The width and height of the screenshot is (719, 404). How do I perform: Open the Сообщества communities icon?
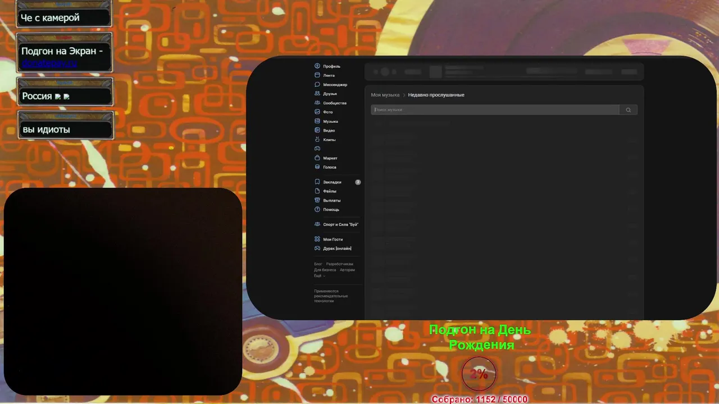317,103
